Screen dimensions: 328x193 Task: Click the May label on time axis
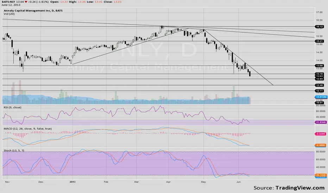point(203,182)
